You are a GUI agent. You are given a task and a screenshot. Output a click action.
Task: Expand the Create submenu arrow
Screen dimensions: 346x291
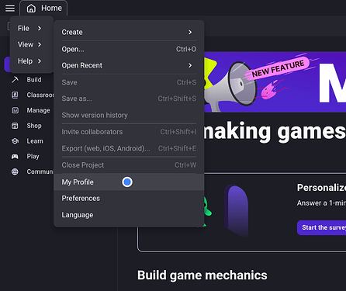pos(190,32)
